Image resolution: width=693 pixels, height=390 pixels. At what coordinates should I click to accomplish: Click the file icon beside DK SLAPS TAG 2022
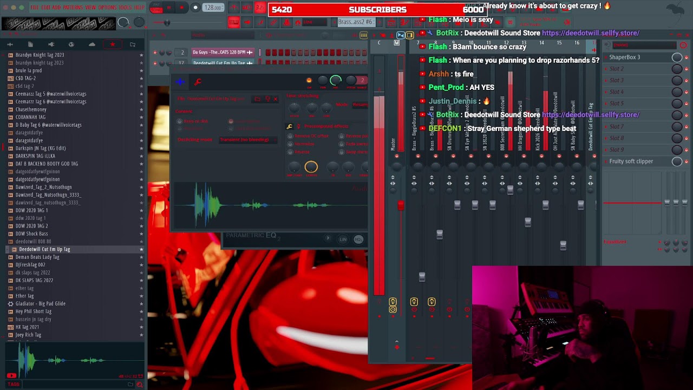click(x=10, y=280)
